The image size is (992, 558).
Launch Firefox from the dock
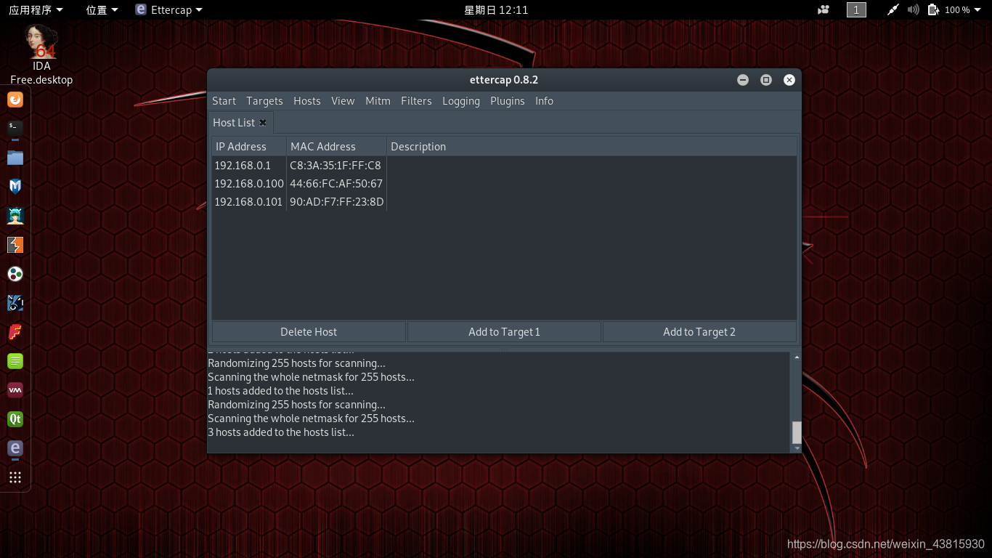click(x=15, y=100)
